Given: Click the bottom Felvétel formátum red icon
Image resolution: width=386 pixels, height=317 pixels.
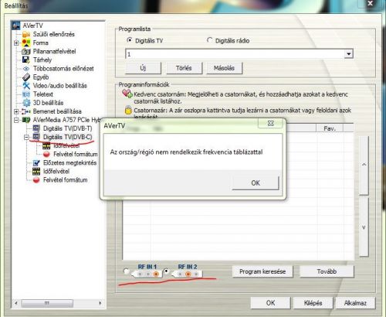Looking at the screenshot, I should click(x=36, y=180).
